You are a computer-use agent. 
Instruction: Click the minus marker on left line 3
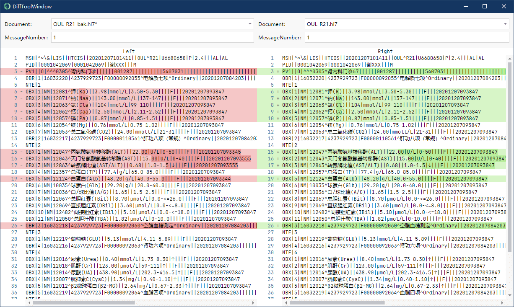[21, 72]
